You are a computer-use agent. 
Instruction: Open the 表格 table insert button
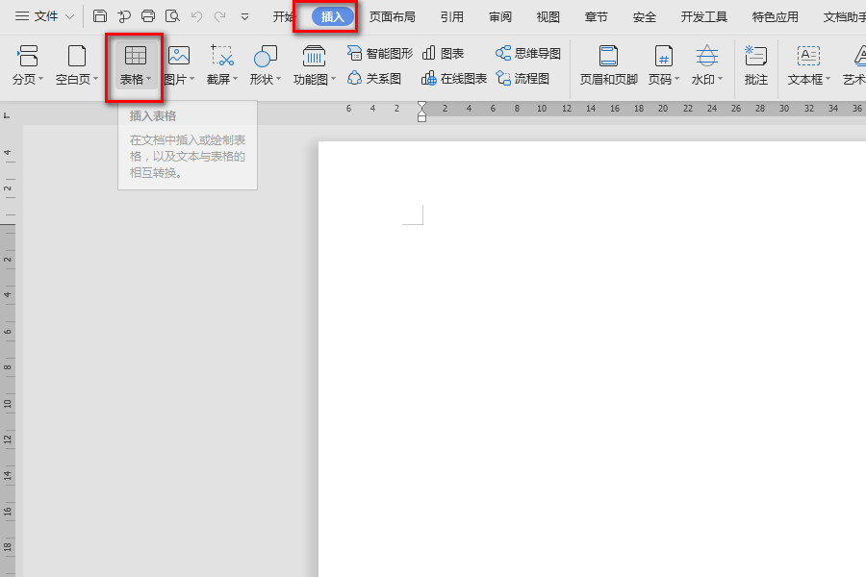(x=135, y=65)
